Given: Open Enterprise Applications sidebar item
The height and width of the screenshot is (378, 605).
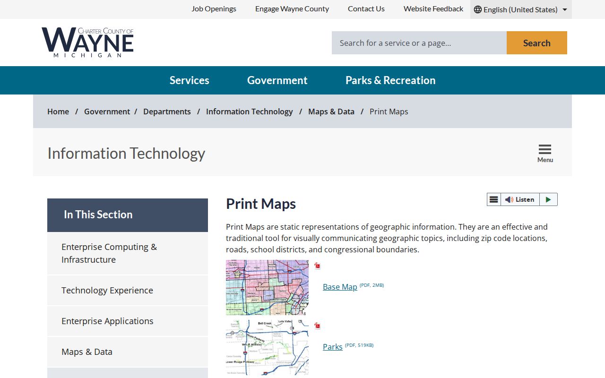Looking at the screenshot, I should click(128, 321).
